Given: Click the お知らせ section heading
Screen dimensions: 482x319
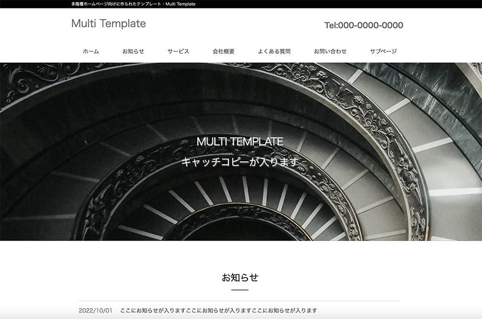Looking at the screenshot, I should click(240, 277).
